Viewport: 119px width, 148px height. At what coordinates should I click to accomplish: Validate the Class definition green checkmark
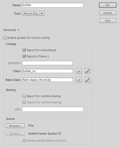pos(79,71)
